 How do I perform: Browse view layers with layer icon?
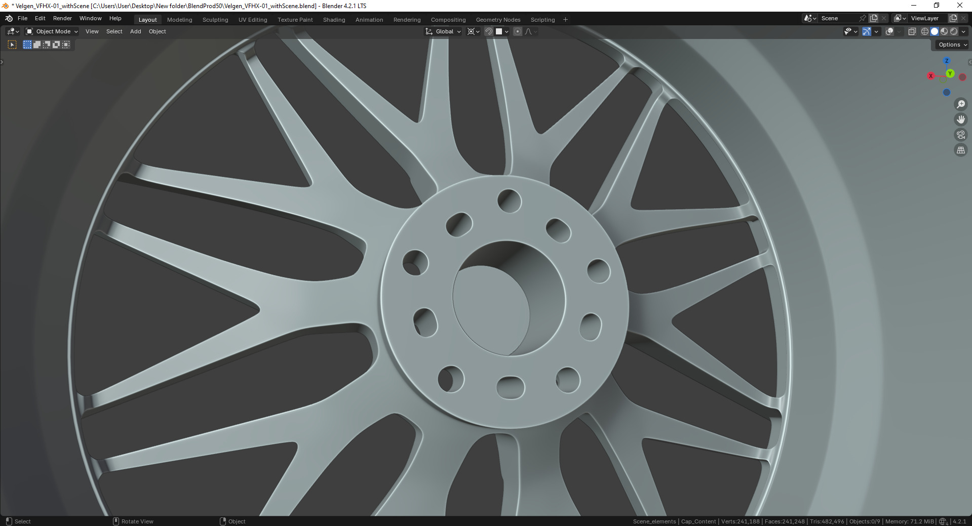pos(900,18)
